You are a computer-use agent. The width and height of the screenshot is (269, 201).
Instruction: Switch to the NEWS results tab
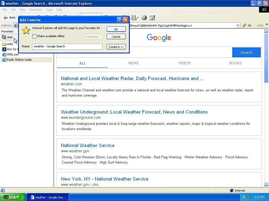tap(134, 63)
